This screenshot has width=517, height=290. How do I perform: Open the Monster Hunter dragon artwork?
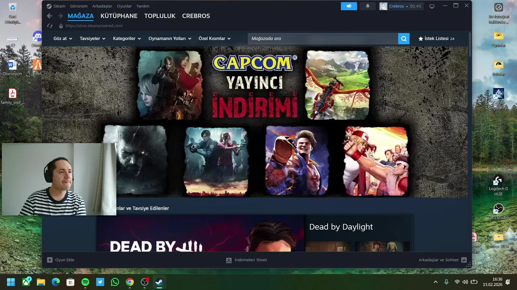pyautogui.click(x=337, y=85)
